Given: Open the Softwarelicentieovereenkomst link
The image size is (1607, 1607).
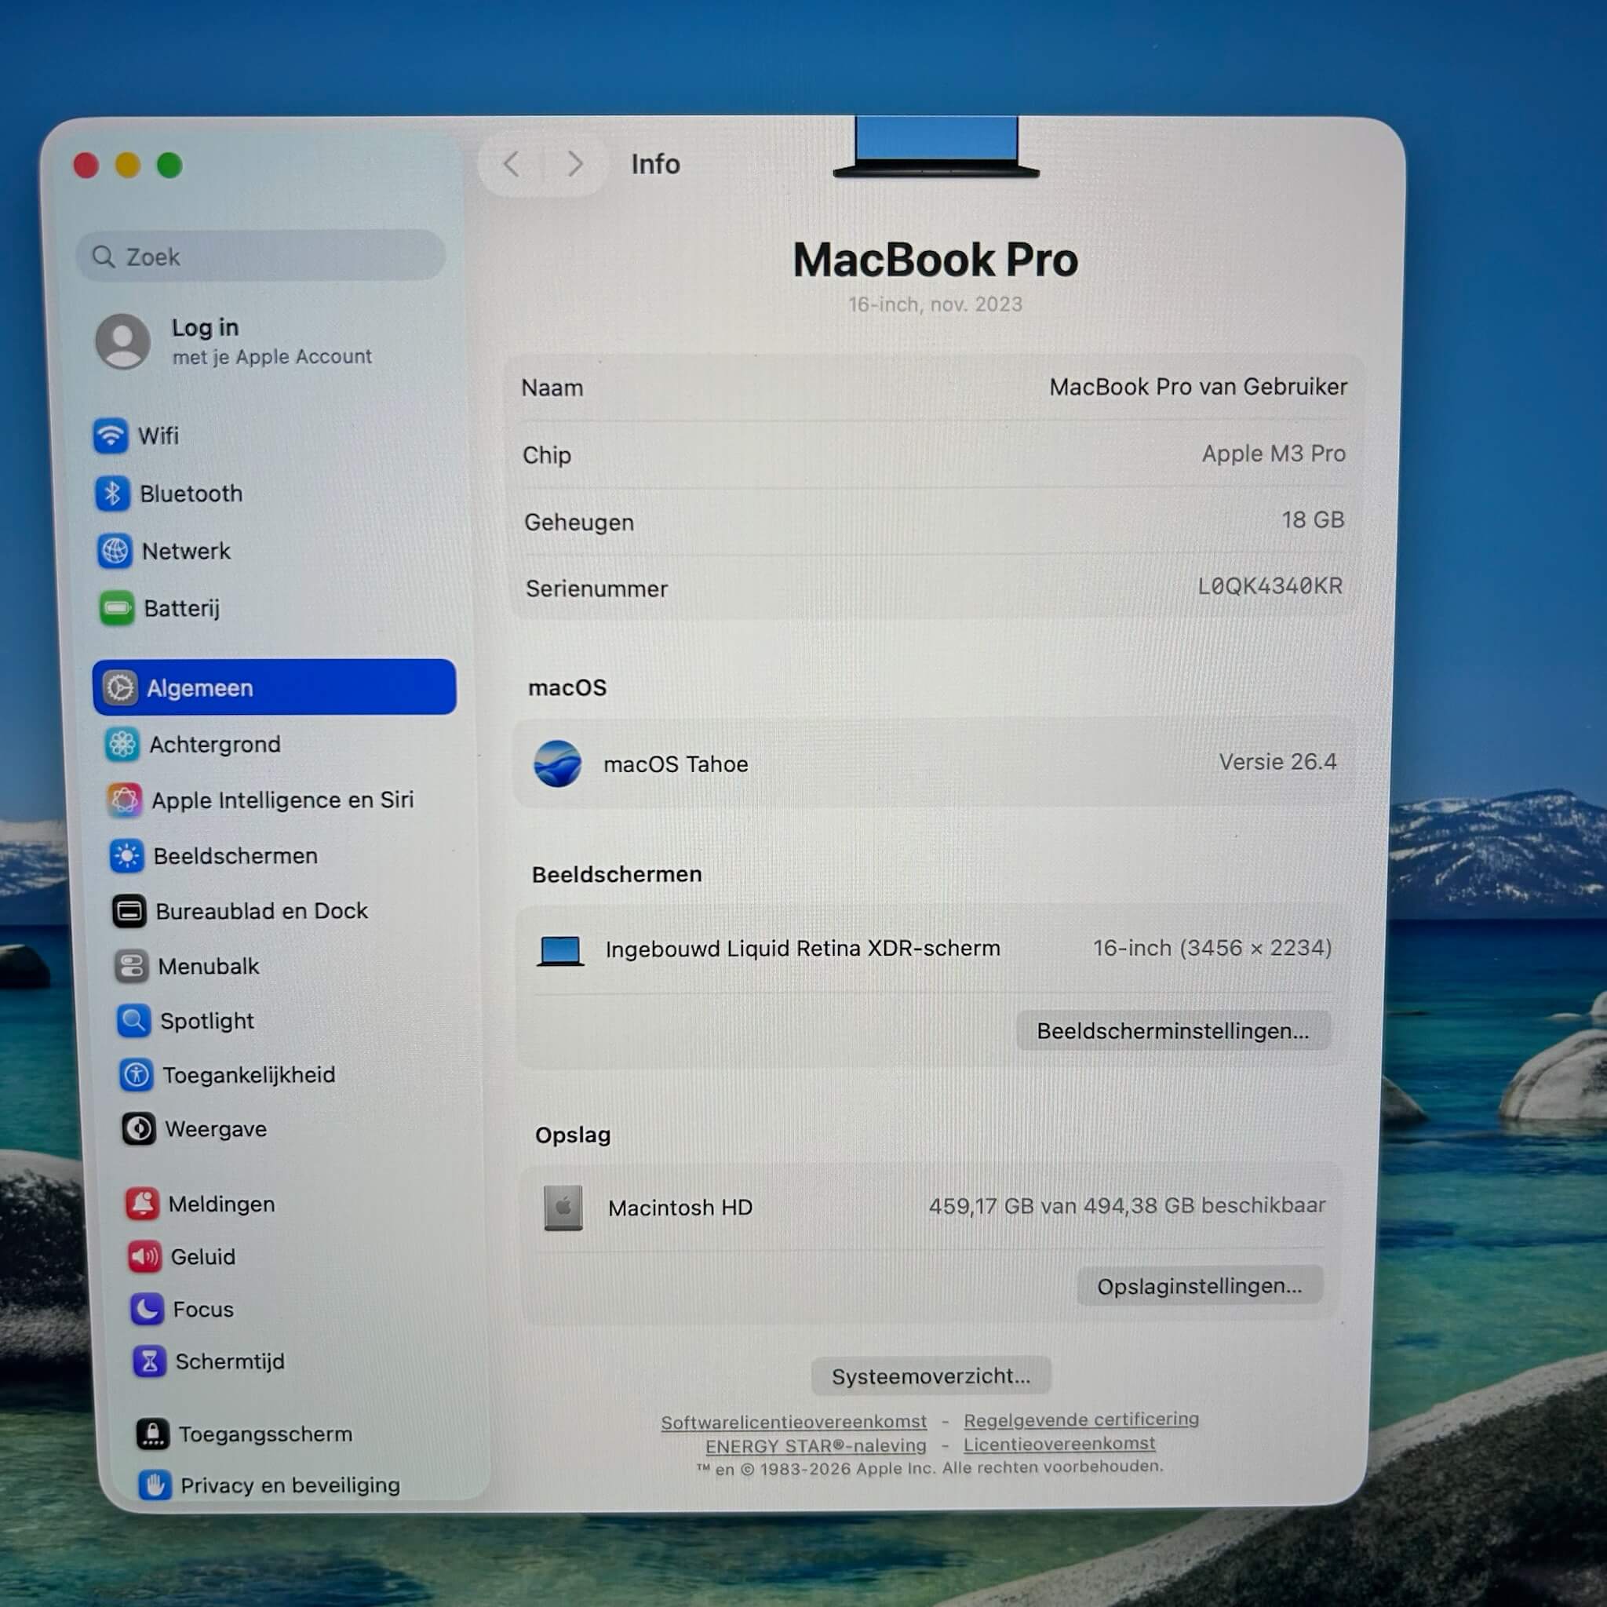Looking at the screenshot, I should point(793,1423).
